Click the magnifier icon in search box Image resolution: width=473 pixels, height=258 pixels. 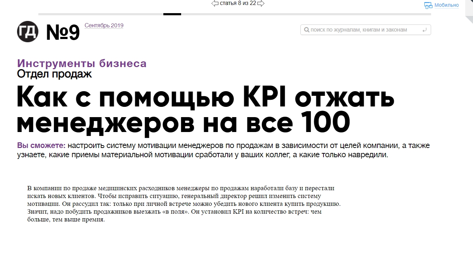coord(306,30)
